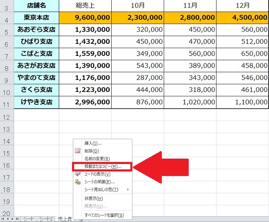
Task: Click the protect sheet lock icon
Action: tap(77, 181)
